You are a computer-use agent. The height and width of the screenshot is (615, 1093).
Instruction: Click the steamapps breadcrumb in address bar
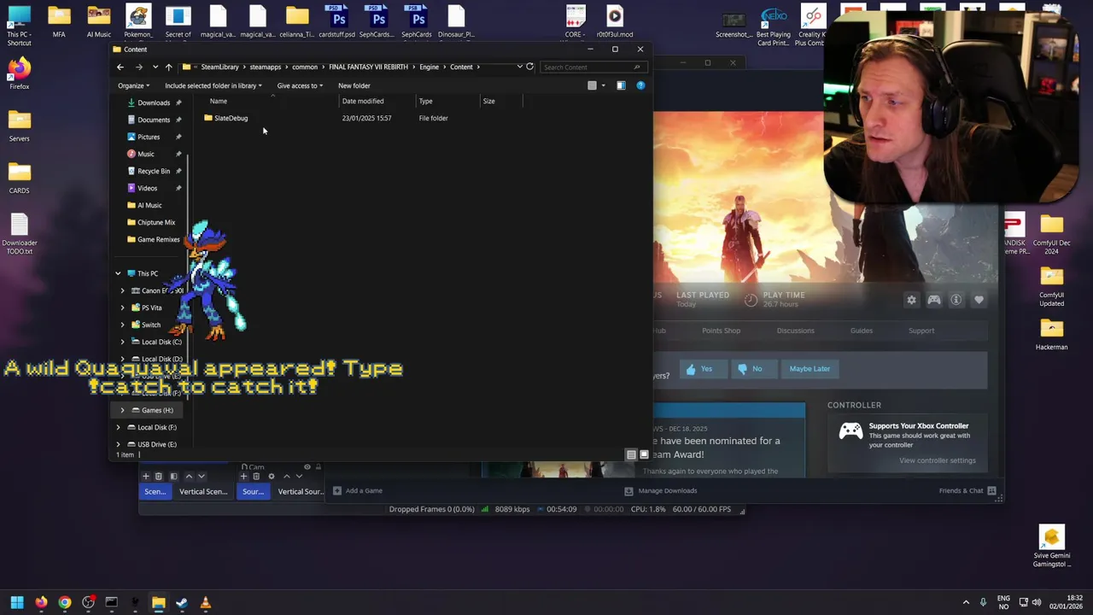(x=265, y=67)
